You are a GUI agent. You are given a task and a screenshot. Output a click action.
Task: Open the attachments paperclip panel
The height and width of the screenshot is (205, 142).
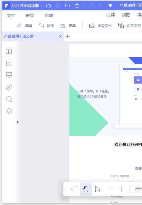pyautogui.click(x=9, y=88)
